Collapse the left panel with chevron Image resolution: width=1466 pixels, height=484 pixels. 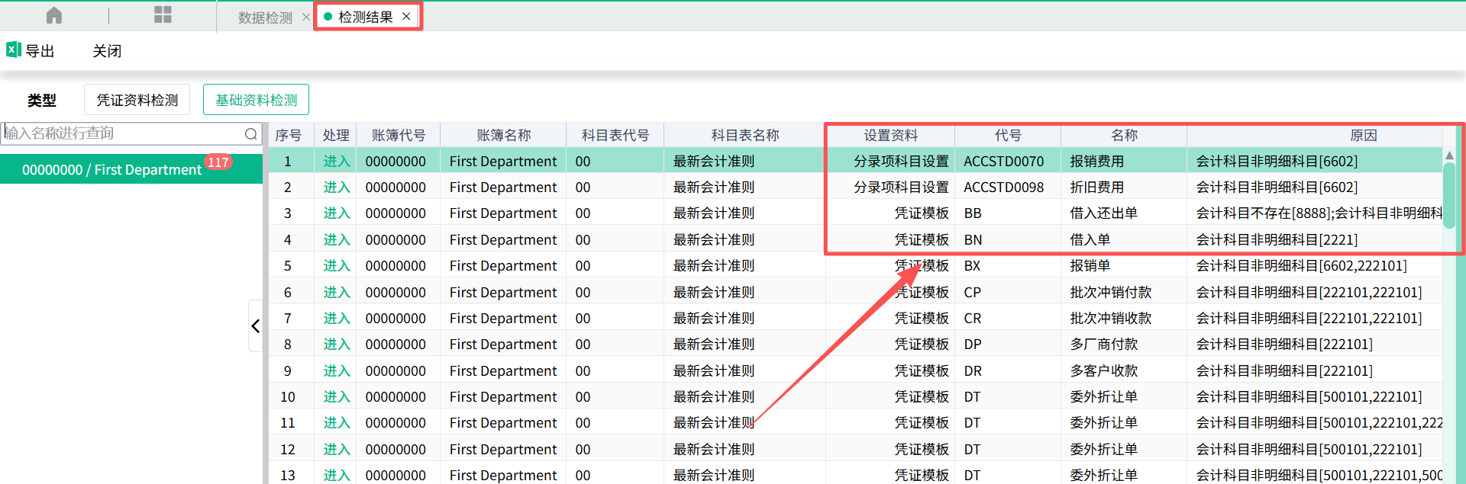coord(255,326)
